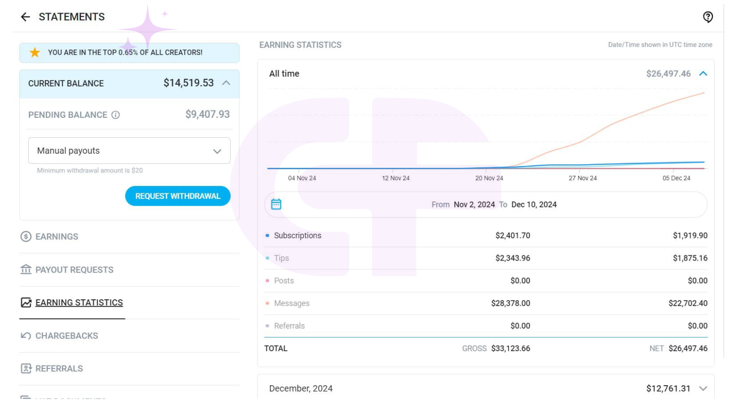Click the Referrals row label in statistics table
The width and height of the screenshot is (737, 403).
[289, 326]
